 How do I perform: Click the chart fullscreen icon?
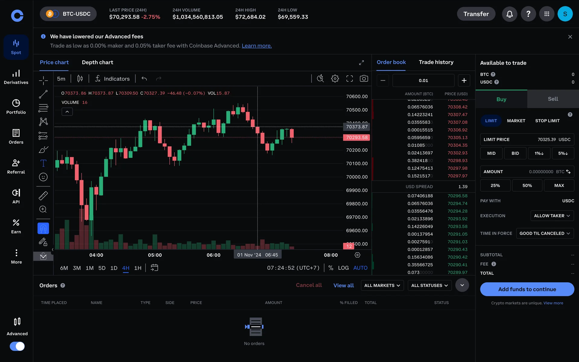[x=349, y=79]
